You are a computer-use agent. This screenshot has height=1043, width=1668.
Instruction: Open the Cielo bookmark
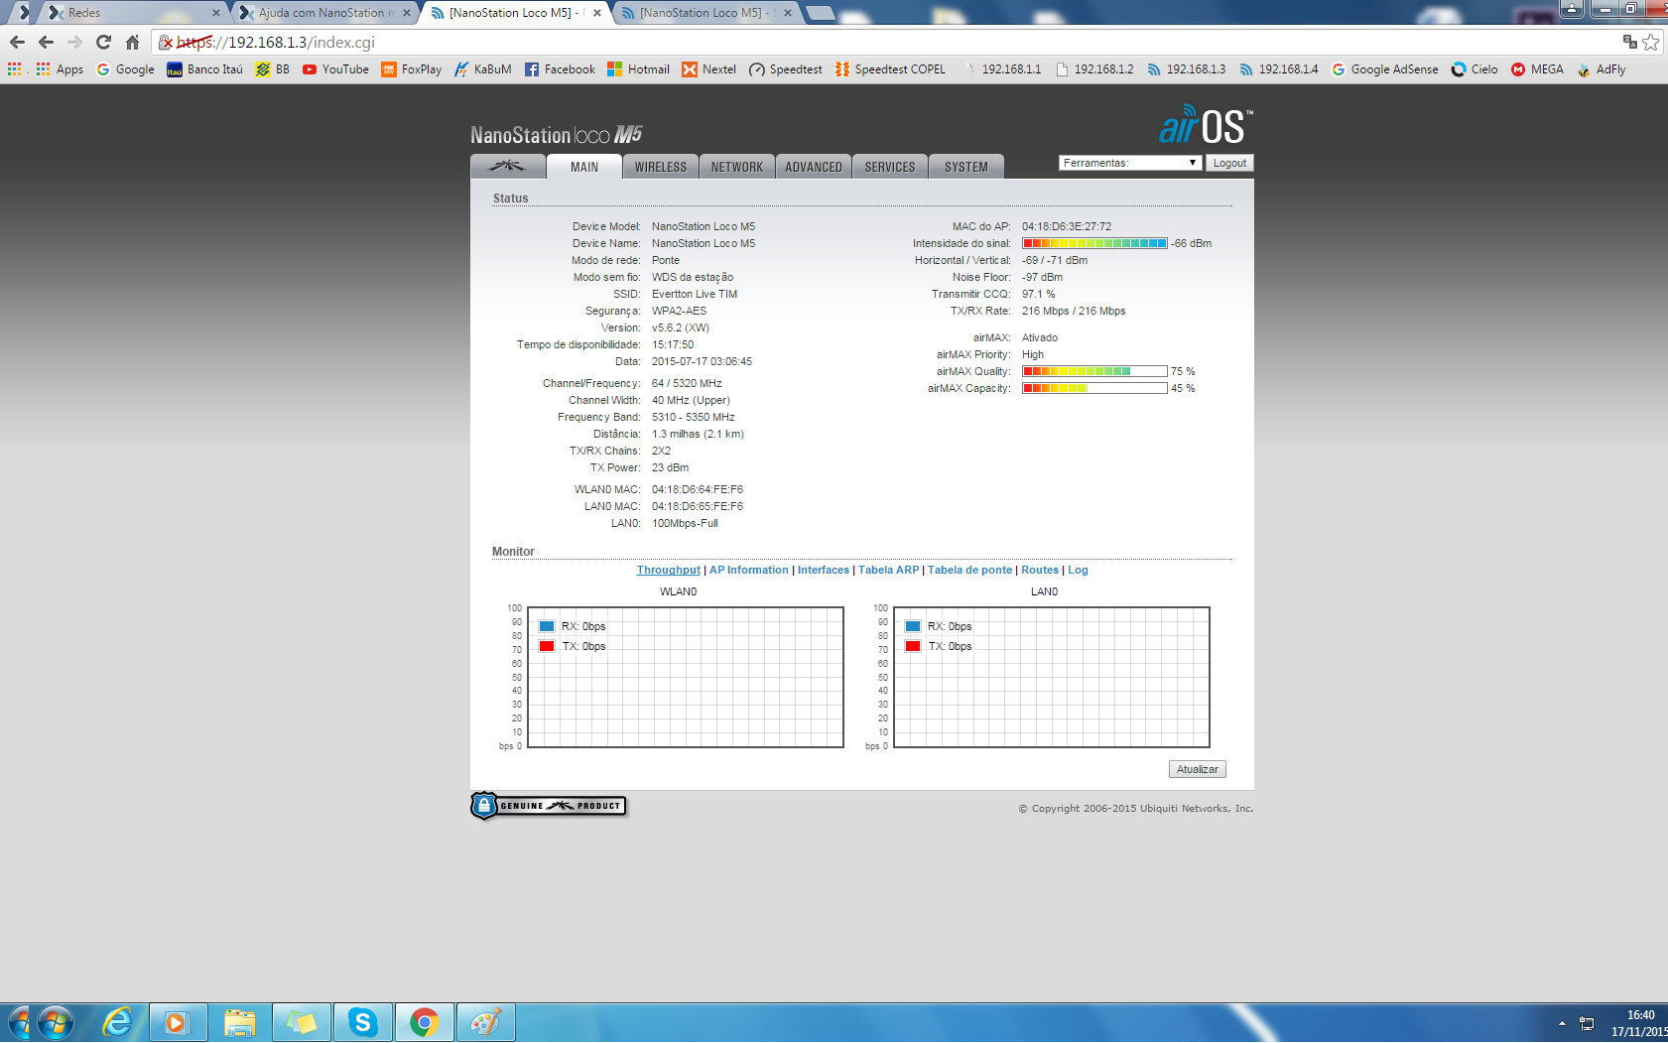pyautogui.click(x=1475, y=69)
